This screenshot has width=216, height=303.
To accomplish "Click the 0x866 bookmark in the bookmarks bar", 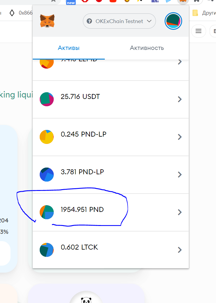I will [x=21, y=13].
